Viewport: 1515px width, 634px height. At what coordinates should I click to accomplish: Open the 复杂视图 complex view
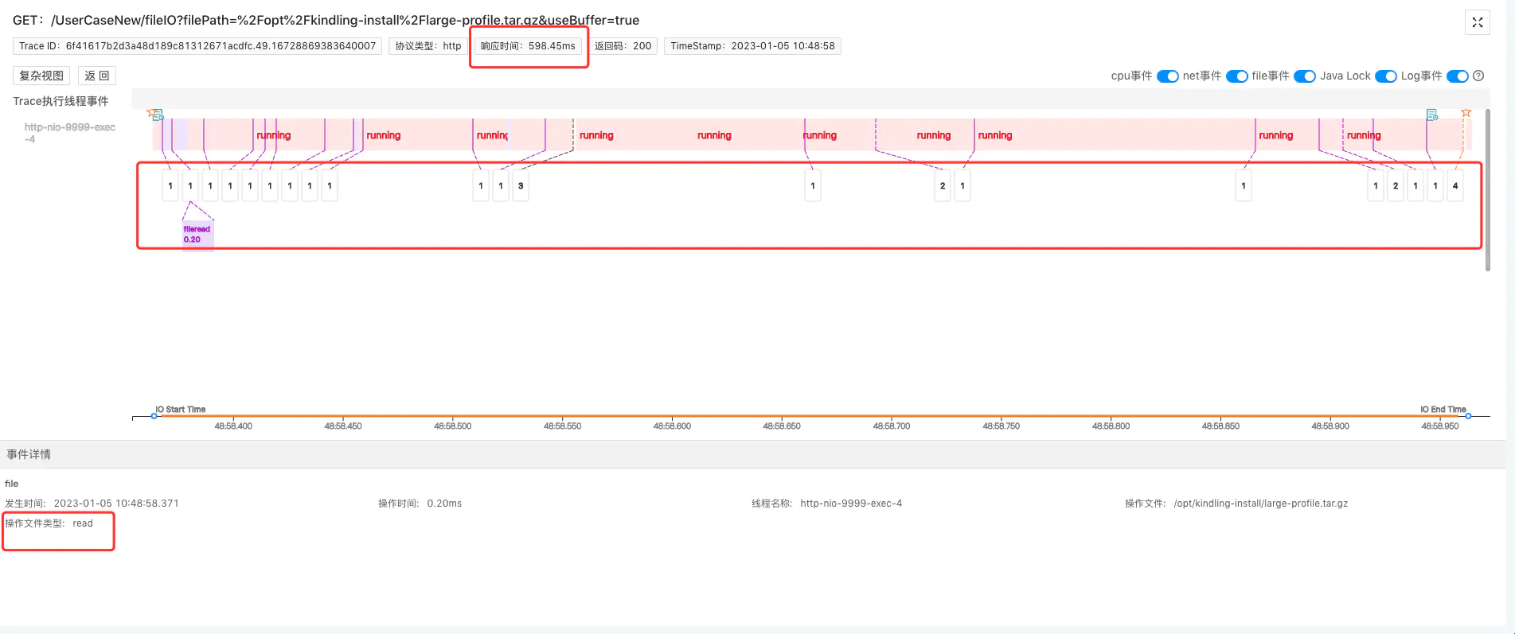[x=41, y=76]
